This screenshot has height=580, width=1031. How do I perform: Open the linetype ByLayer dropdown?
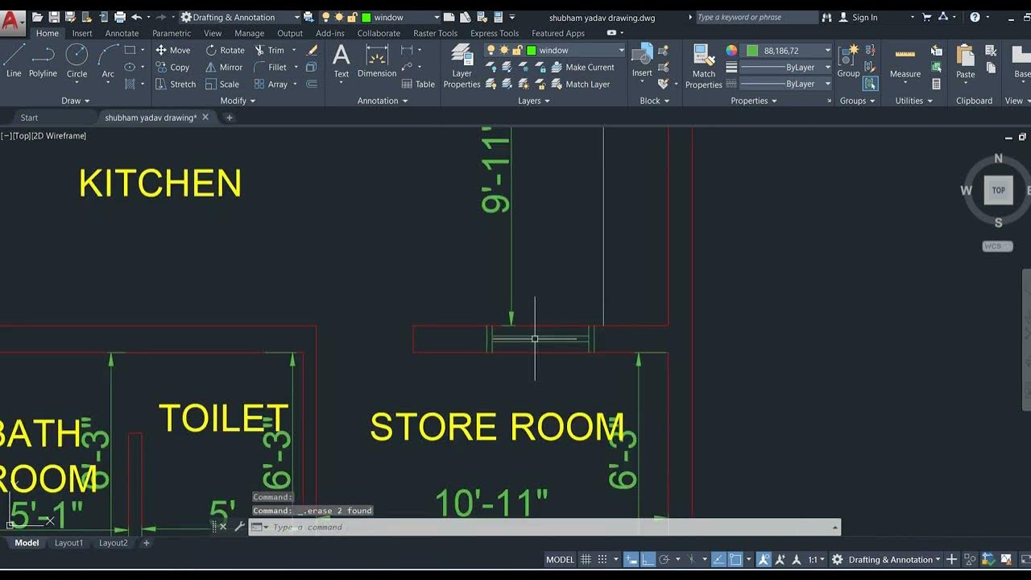[x=786, y=84]
